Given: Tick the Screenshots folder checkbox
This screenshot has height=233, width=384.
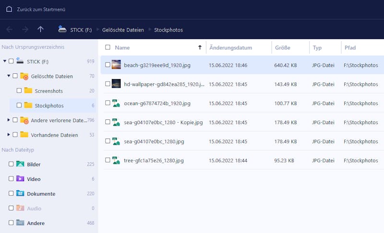Looking at the screenshot, I should pyautogui.click(x=19, y=91).
